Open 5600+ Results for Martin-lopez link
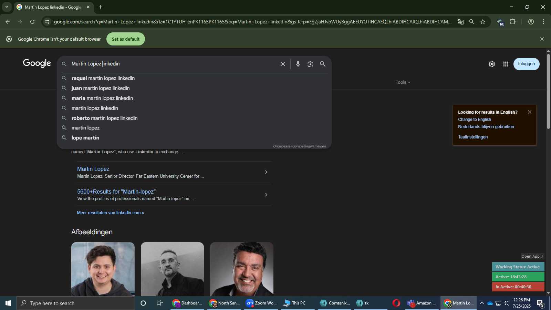The height and width of the screenshot is (310, 551). tap(116, 192)
